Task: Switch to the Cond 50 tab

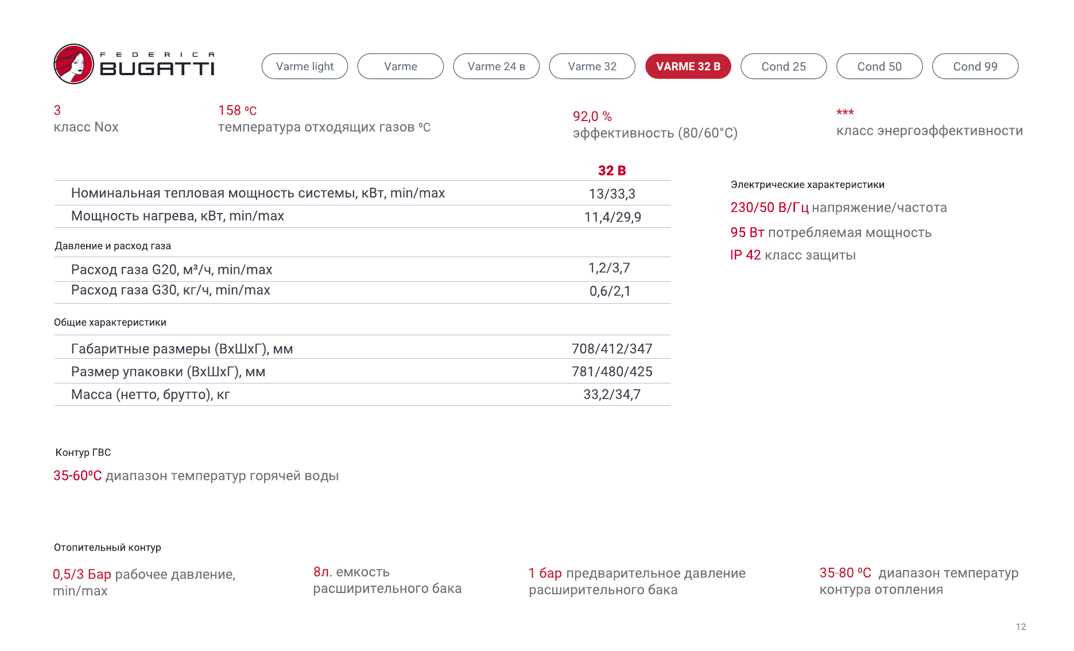Action: click(x=879, y=67)
